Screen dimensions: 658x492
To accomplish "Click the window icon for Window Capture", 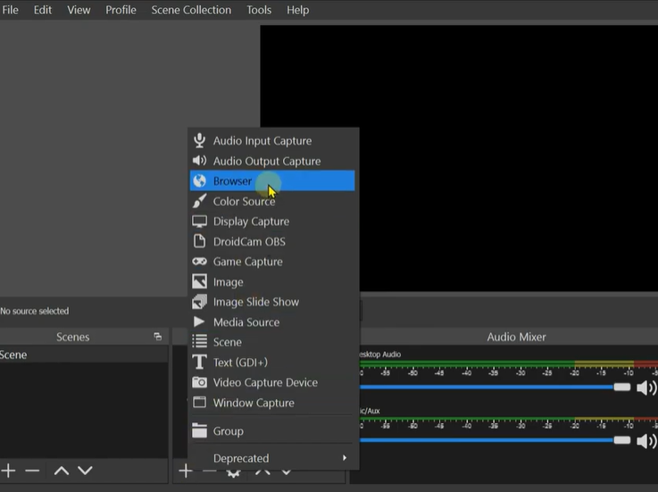I will (199, 402).
